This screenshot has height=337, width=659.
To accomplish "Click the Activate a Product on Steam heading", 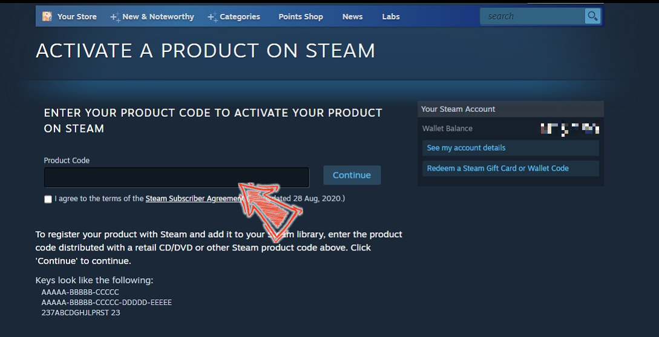I will (x=205, y=51).
